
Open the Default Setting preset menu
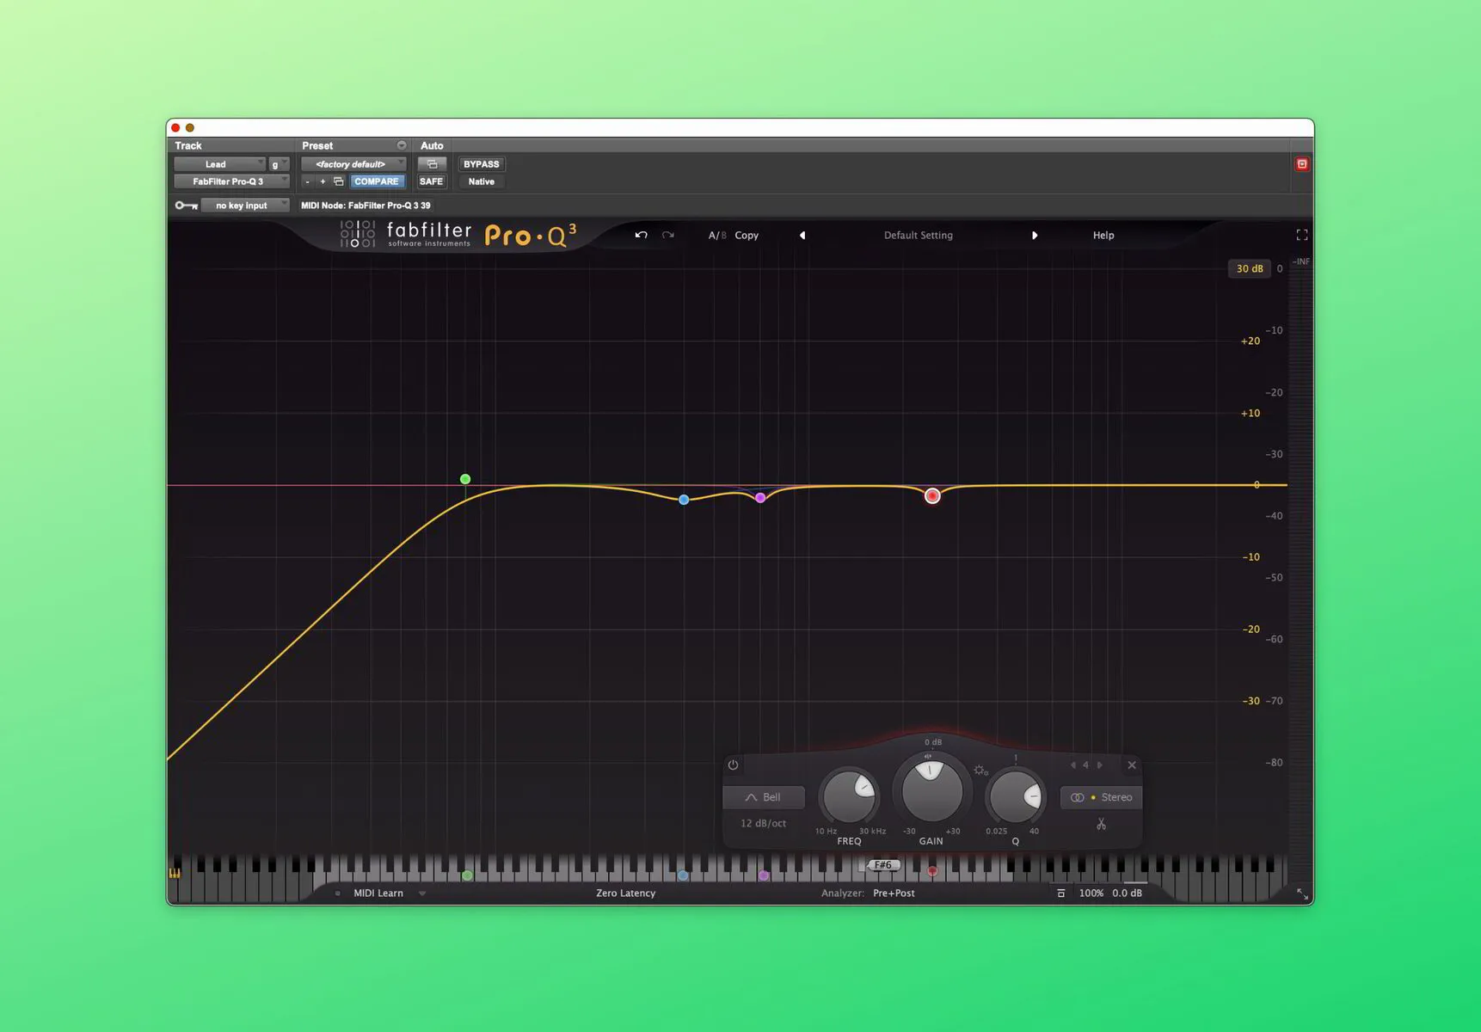919,235
